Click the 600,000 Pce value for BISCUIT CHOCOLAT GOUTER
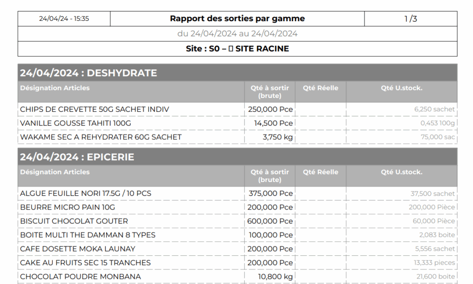Screen dimensions: 473x284 [270, 221]
